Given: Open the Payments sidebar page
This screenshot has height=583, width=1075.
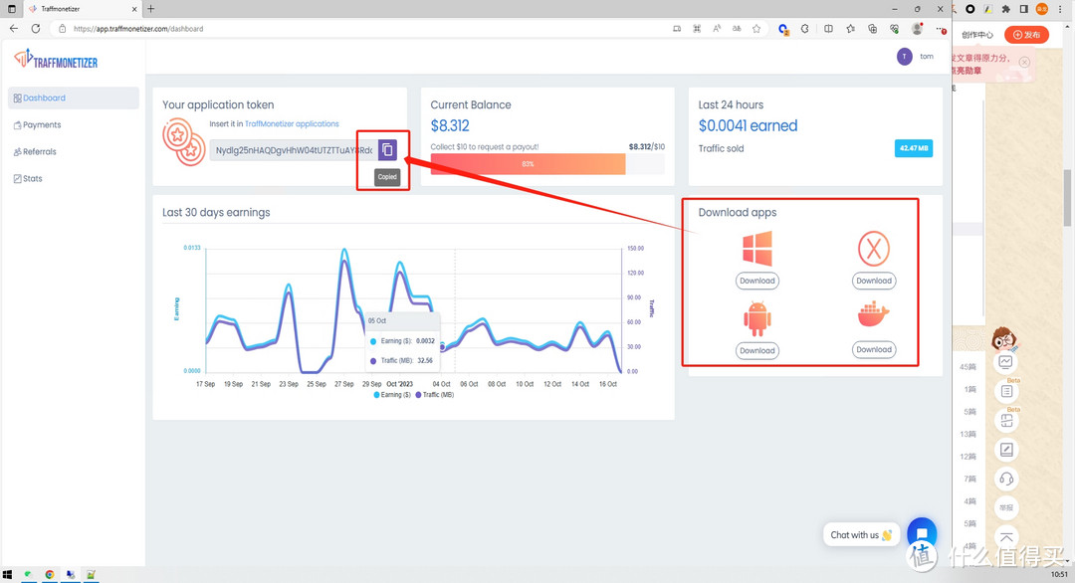Looking at the screenshot, I should pos(42,125).
